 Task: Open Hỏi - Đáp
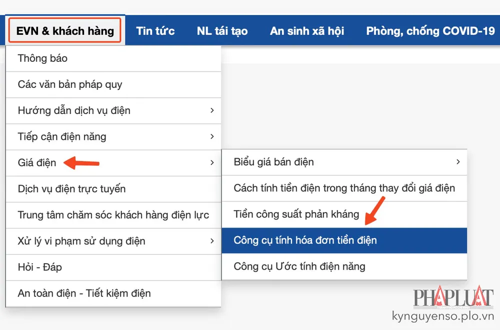click(x=39, y=267)
